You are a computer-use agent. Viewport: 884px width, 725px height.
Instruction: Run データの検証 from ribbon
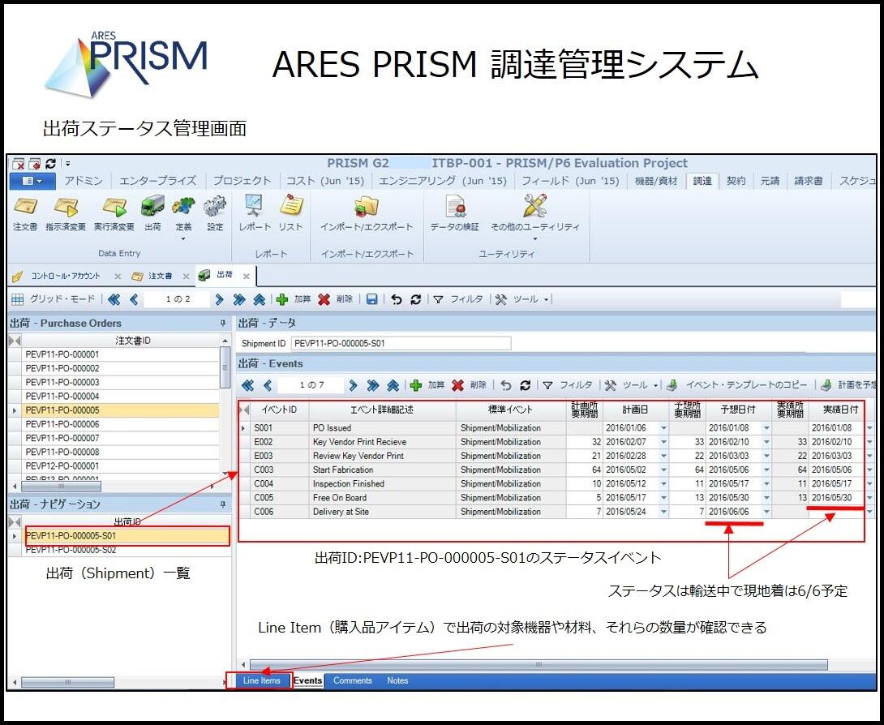pos(454,213)
